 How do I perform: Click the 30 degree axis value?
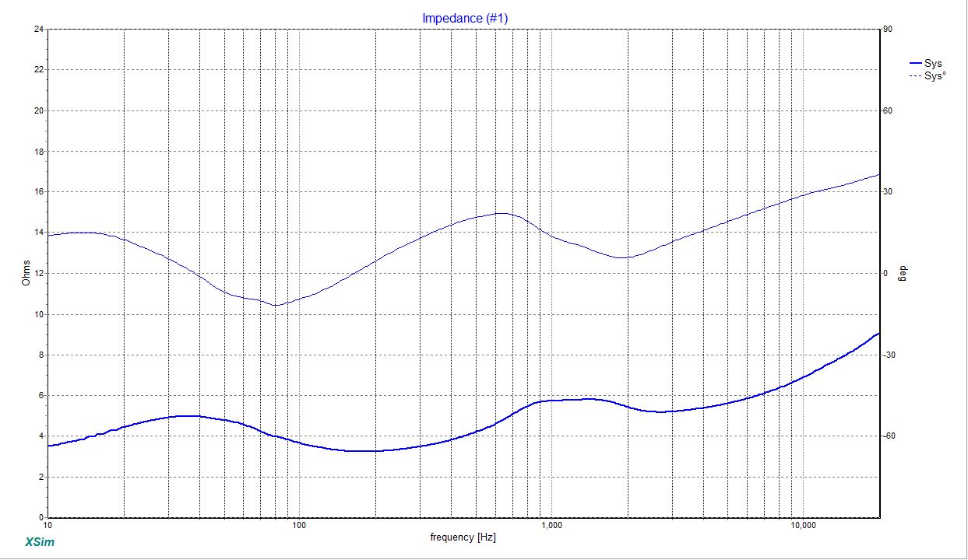tap(889, 191)
